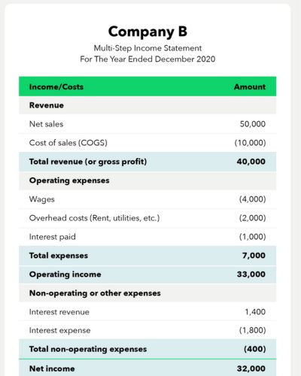Select the Overhead costs row label

pyautogui.click(x=94, y=218)
